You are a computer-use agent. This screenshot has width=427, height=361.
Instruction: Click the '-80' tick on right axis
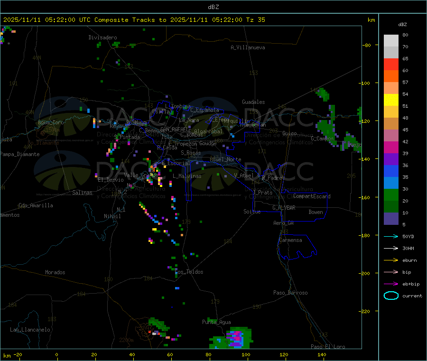pos(366,45)
